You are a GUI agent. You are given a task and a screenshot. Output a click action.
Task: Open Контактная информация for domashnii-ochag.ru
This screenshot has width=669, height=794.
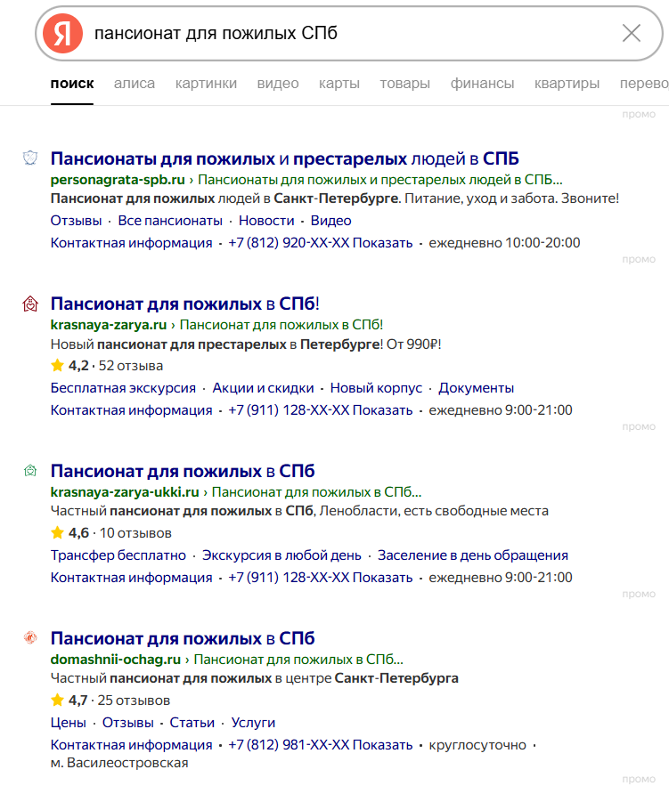(131, 745)
